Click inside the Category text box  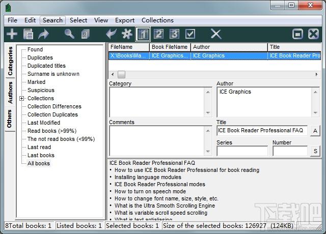pos(157,102)
